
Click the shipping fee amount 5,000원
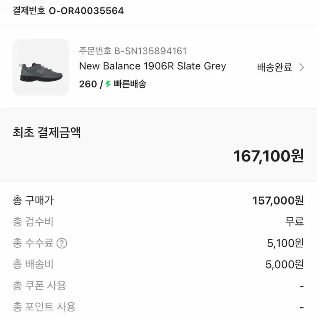(284, 264)
